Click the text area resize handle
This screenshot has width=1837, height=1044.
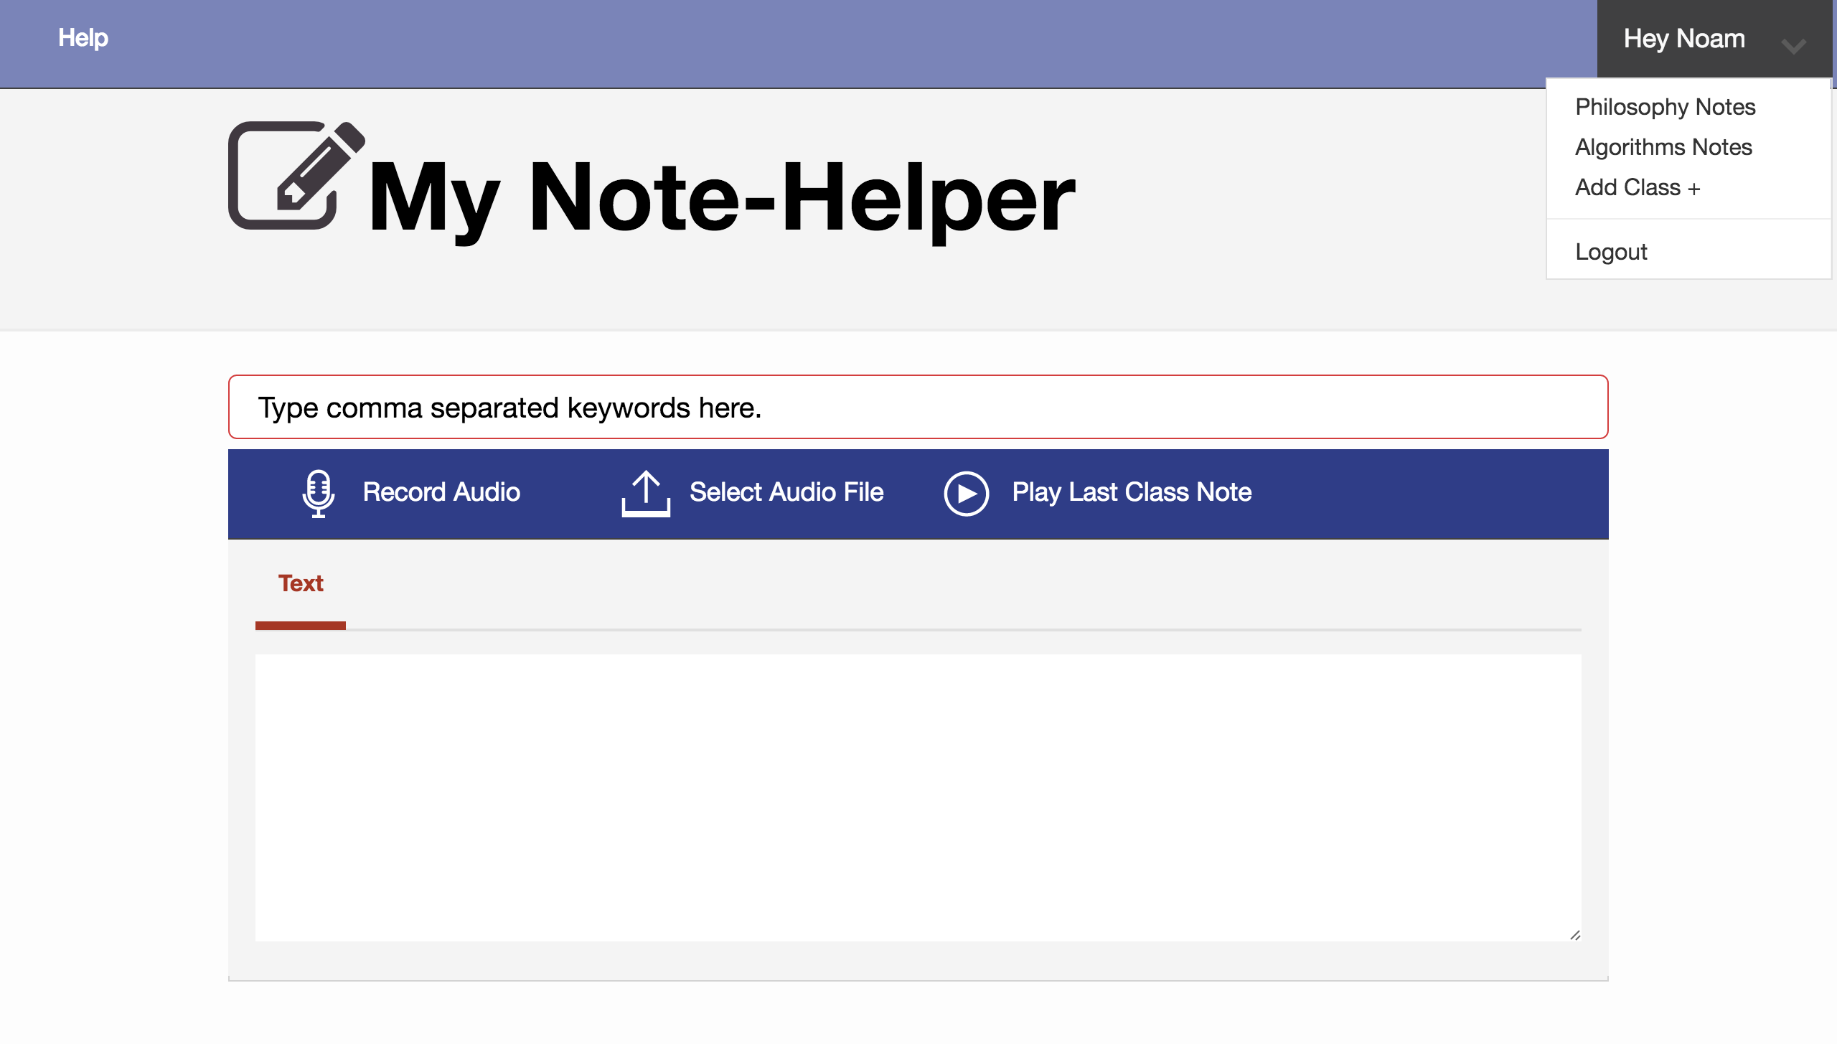pyautogui.click(x=1575, y=935)
